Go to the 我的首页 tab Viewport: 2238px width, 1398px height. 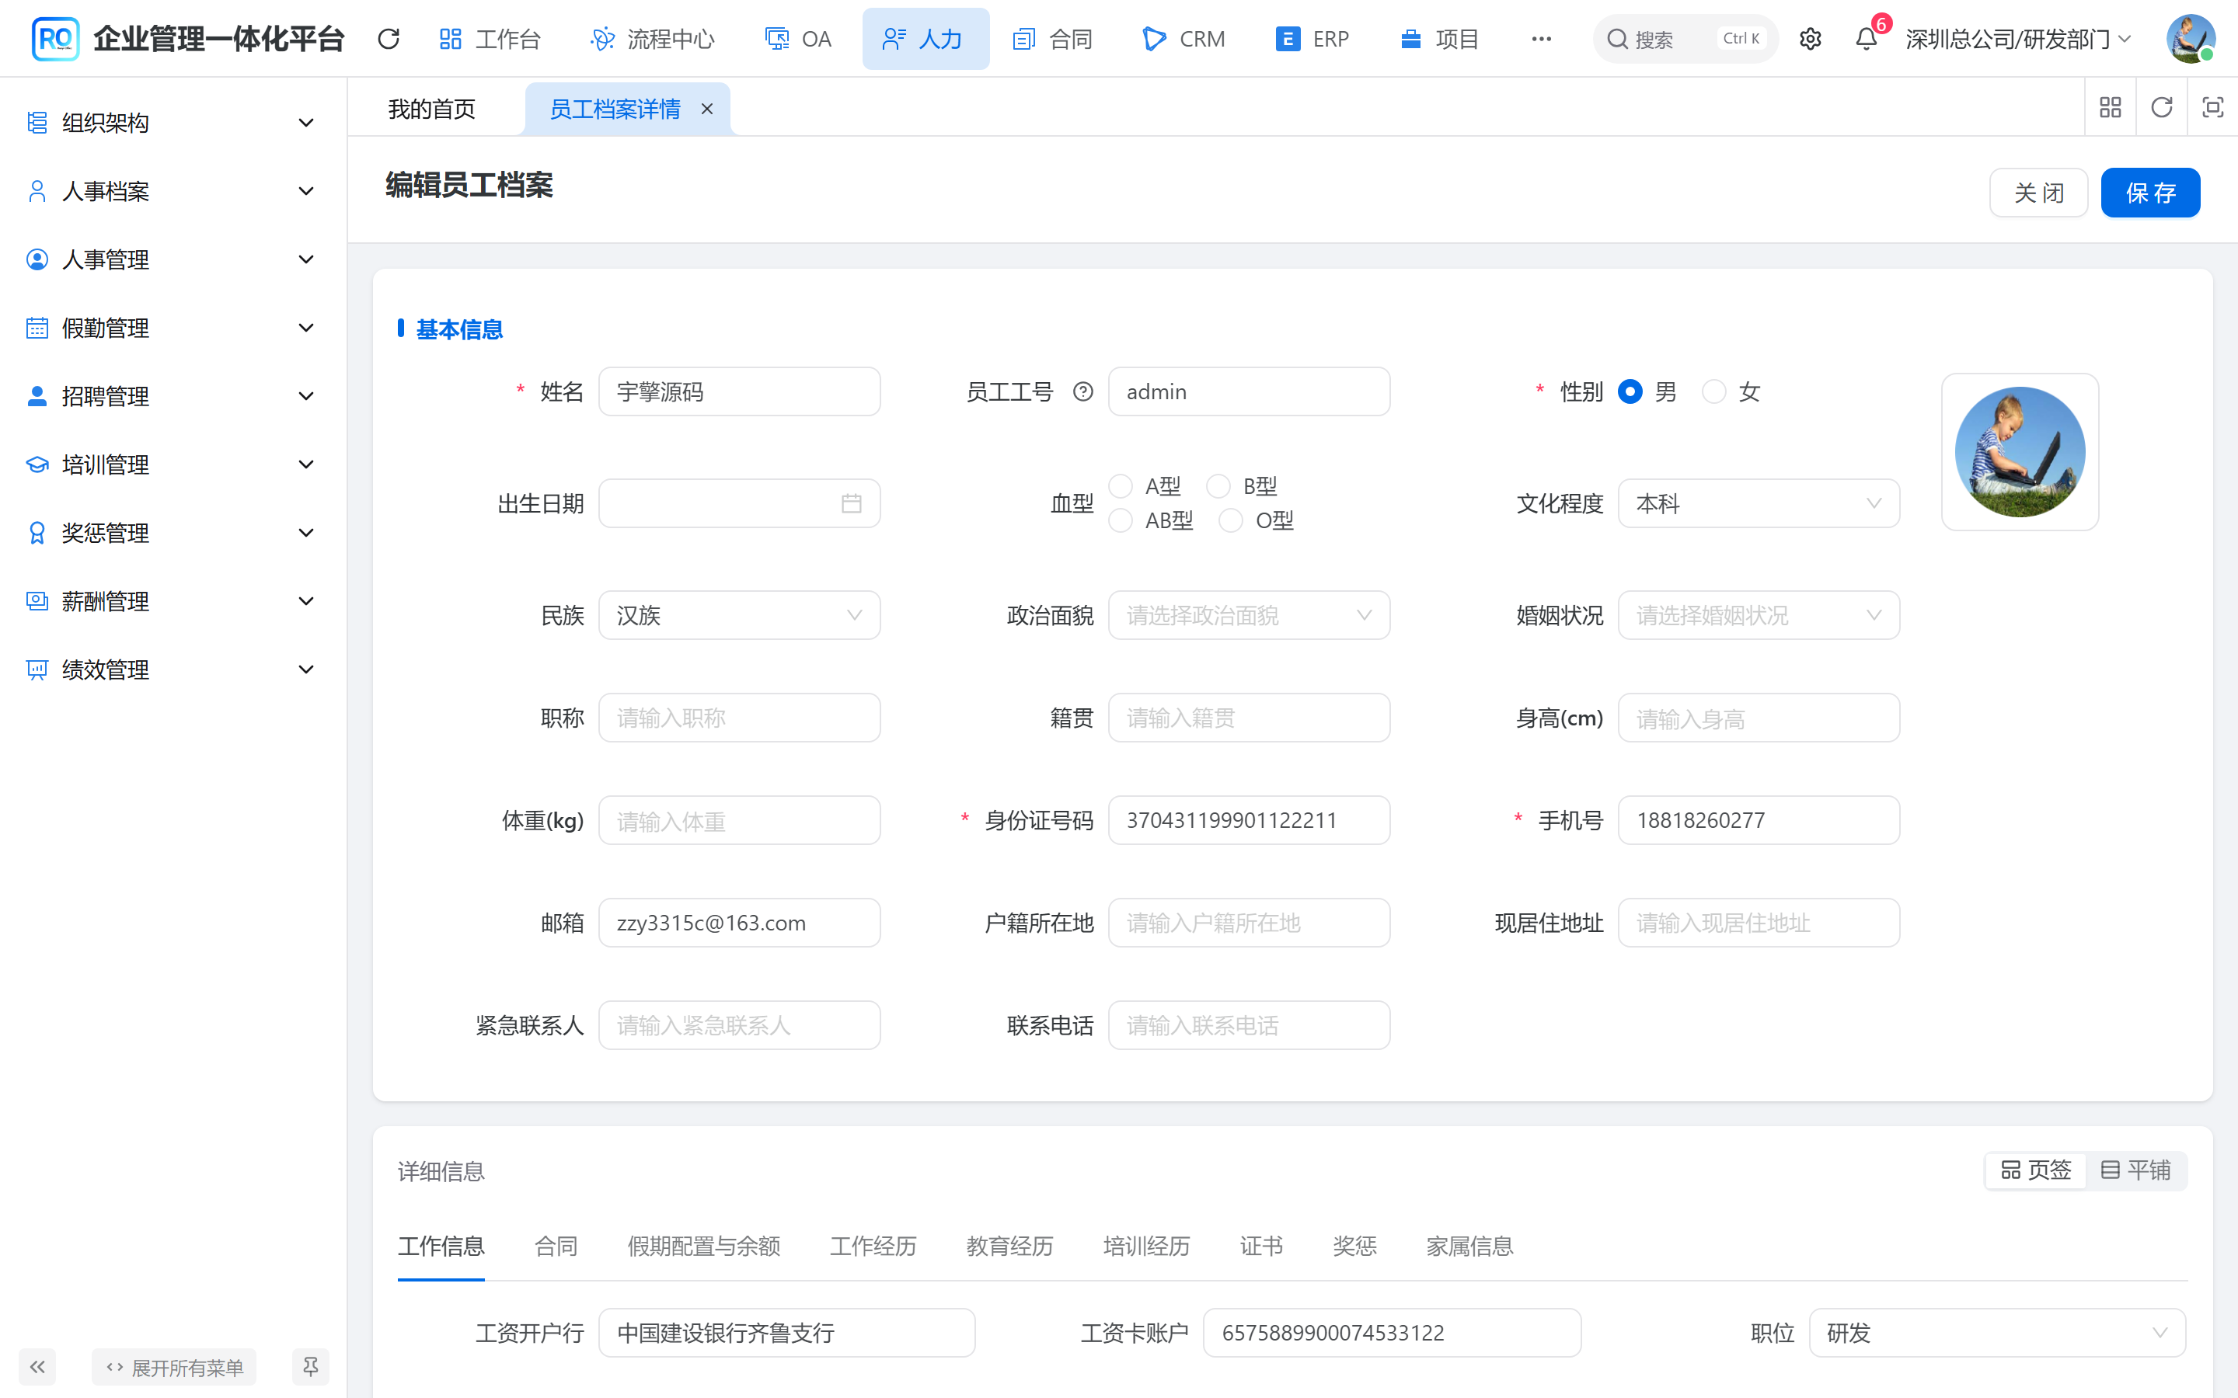point(432,109)
